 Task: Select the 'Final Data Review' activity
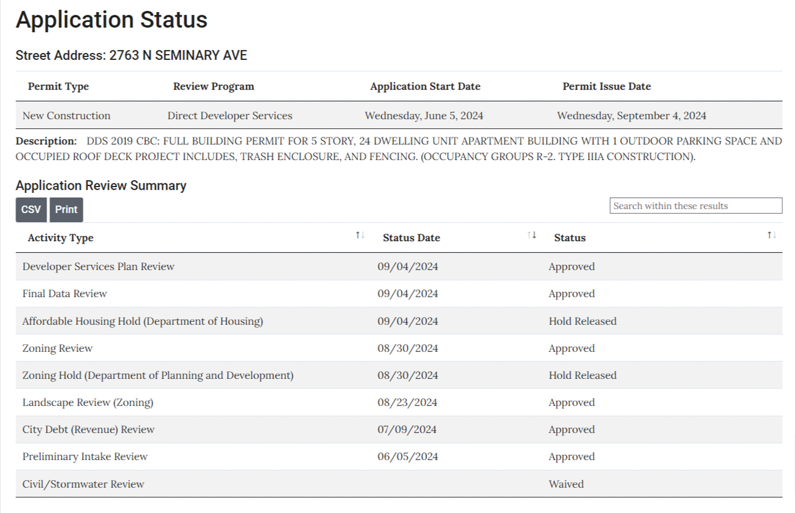(x=65, y=294)
